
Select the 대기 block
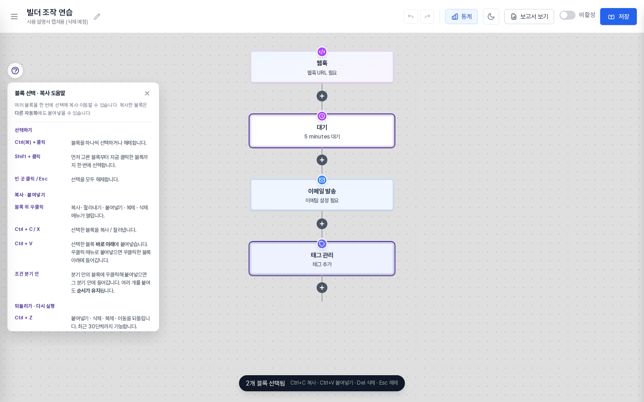tap(322, 131)
